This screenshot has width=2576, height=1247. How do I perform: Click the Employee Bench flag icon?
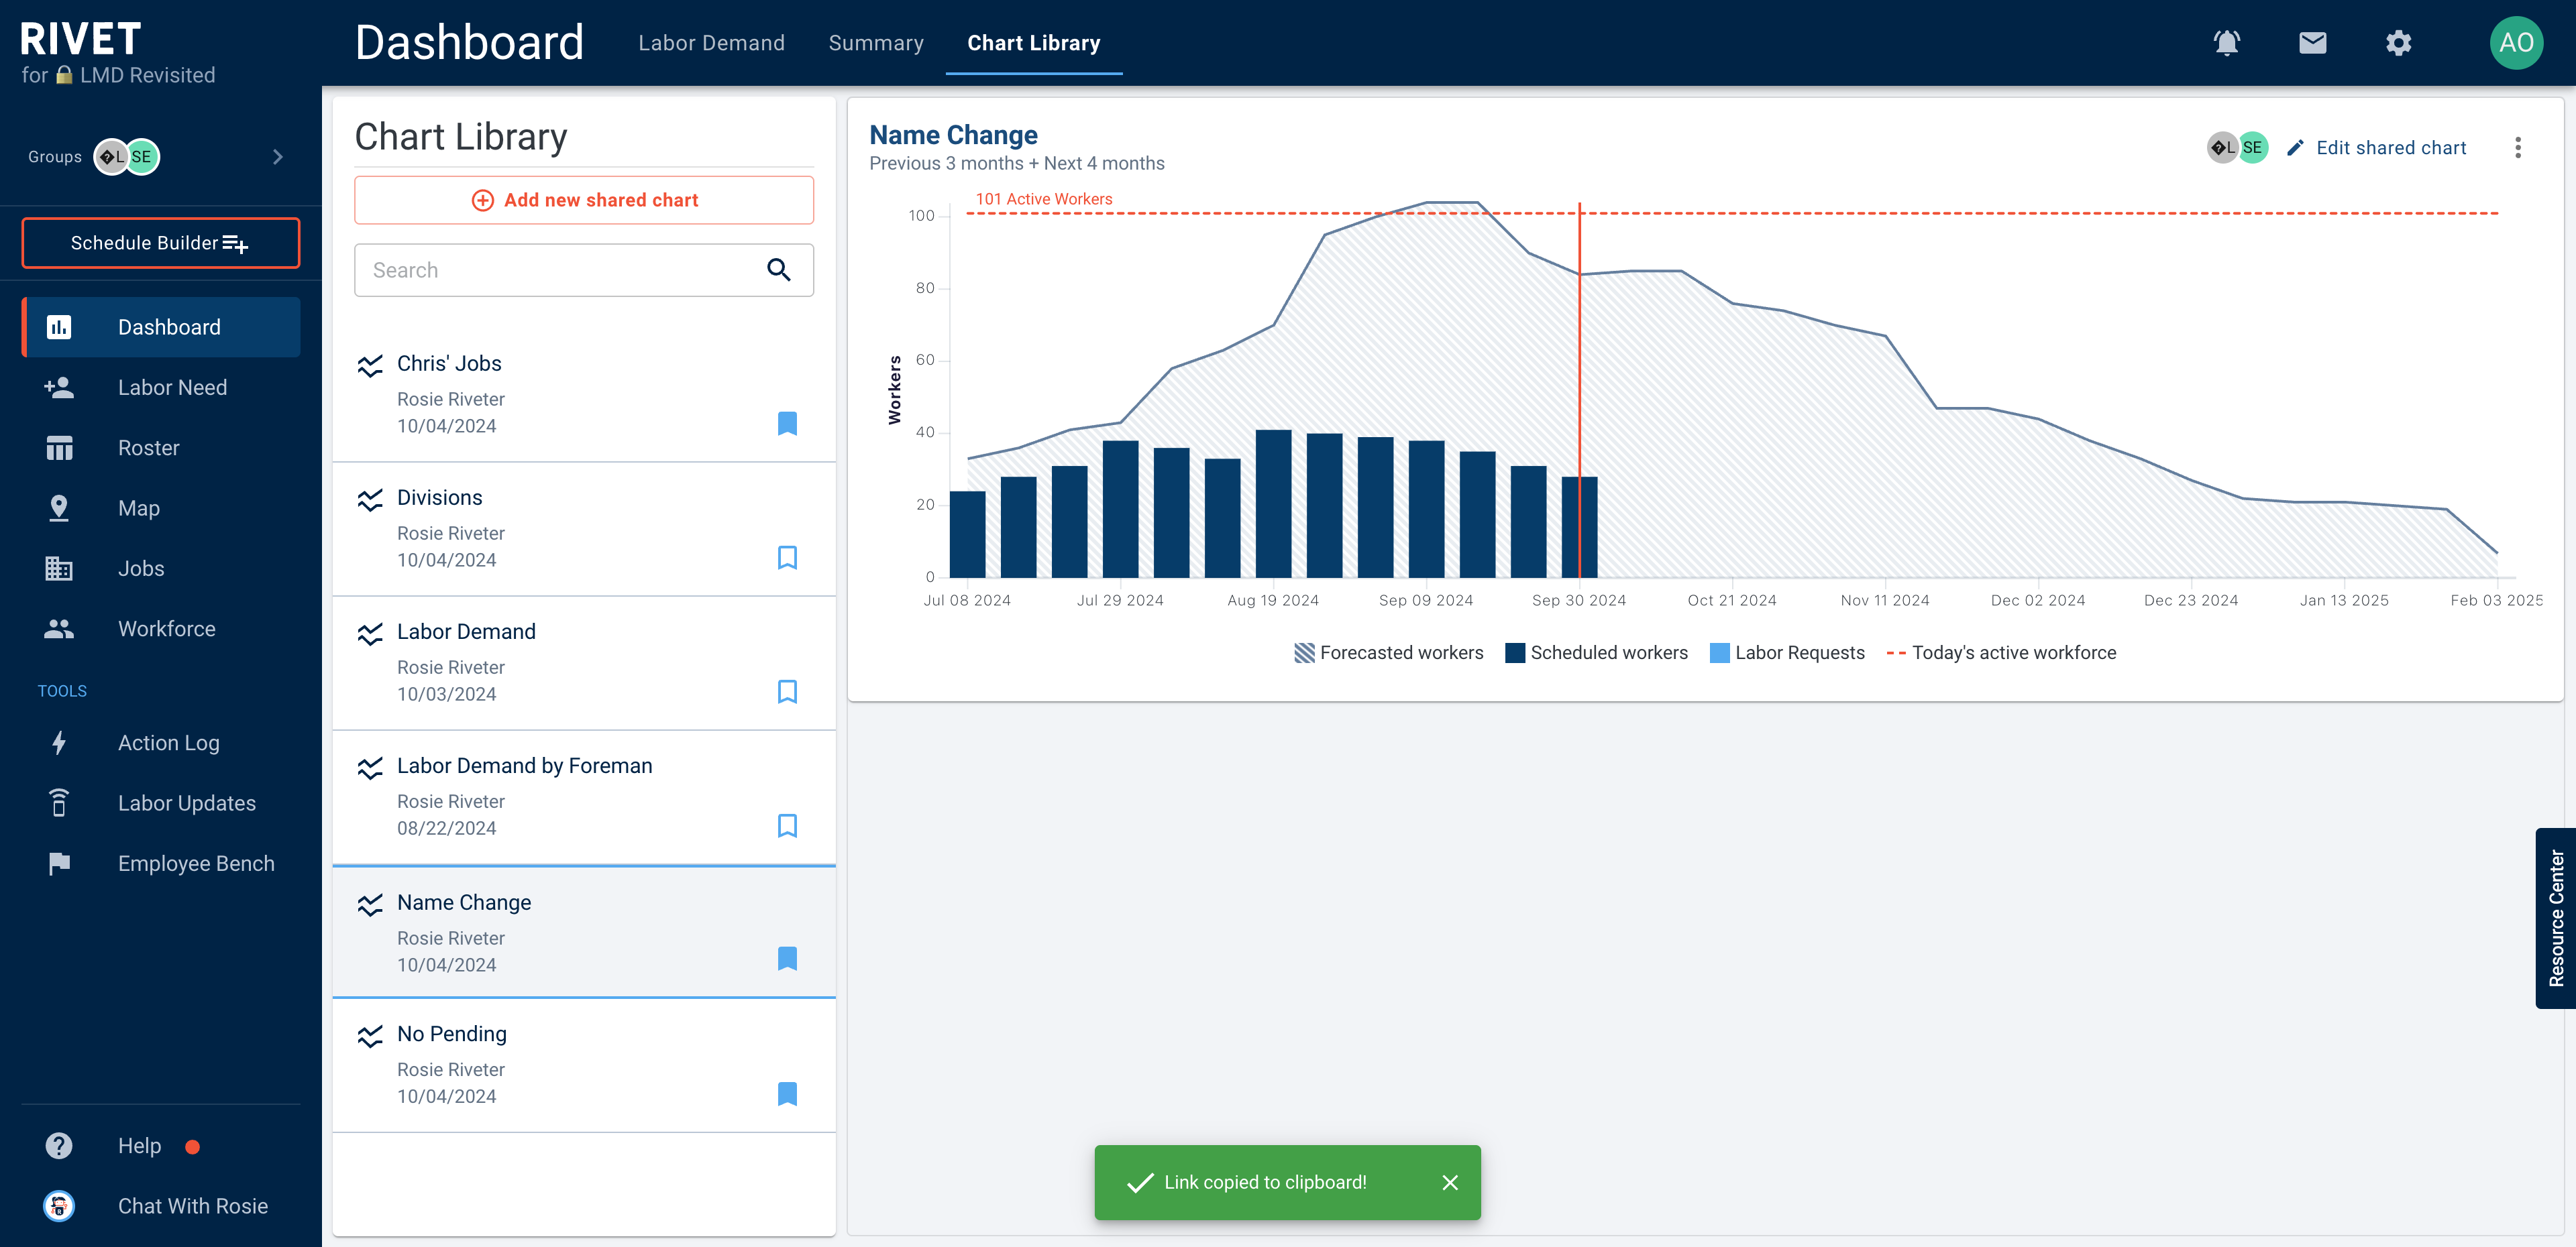tap(59, 864)
